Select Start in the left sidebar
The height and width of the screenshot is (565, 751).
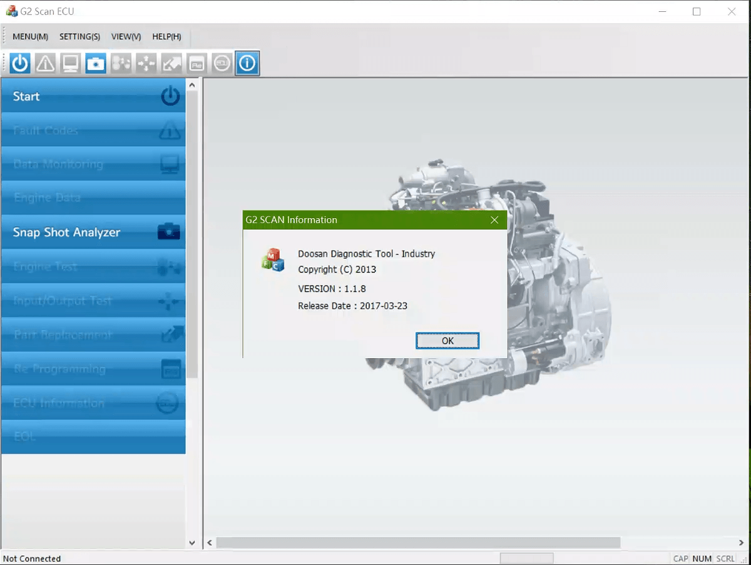(x=93, y=96)
